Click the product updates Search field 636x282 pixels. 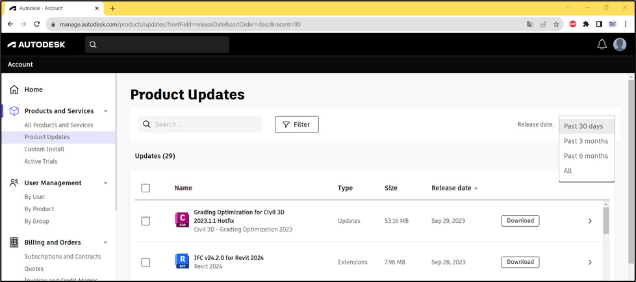coord(200,125)
